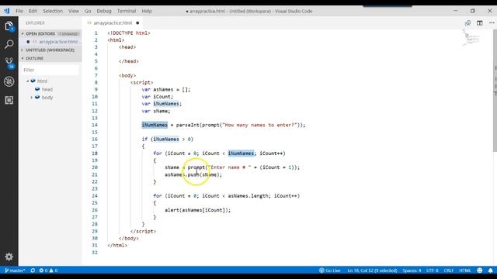
Task: Change language mode via HTML
Action: point(465,270)
